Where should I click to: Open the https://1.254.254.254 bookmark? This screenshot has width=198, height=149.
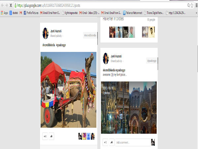click(176, 13)
